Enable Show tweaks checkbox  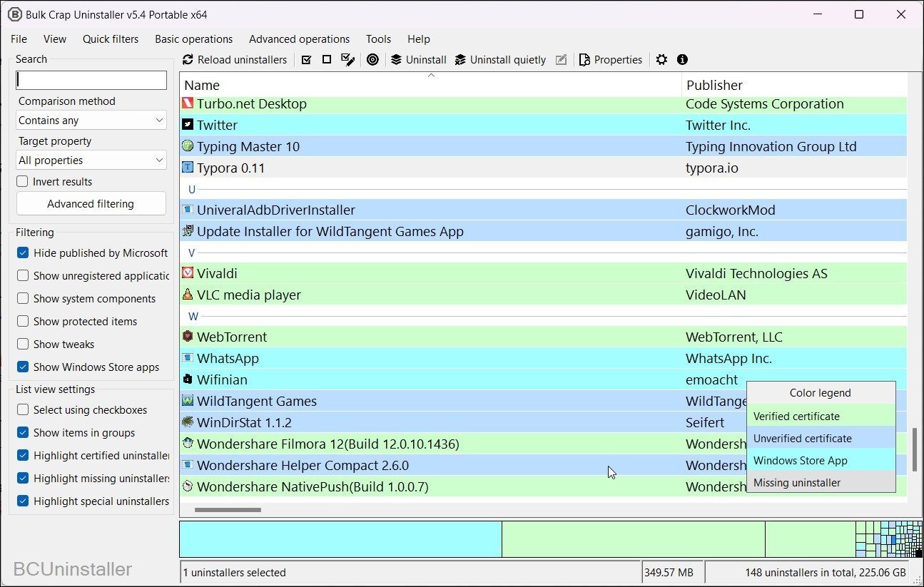click(x=23, y=344)
